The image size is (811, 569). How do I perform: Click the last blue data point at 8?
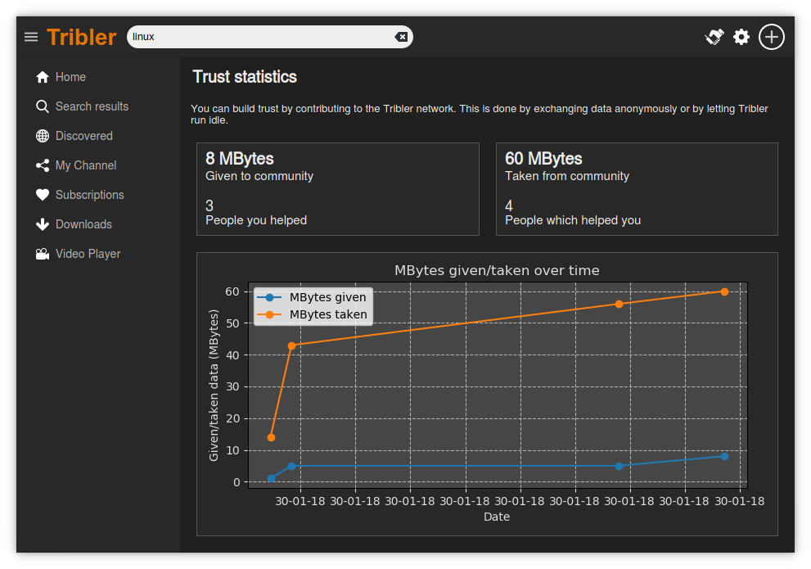point(724,456)
